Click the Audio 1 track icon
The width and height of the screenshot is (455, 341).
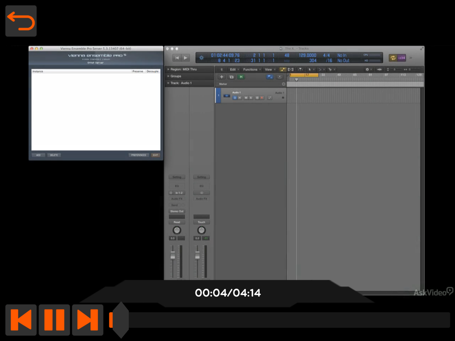coord(227,95)
